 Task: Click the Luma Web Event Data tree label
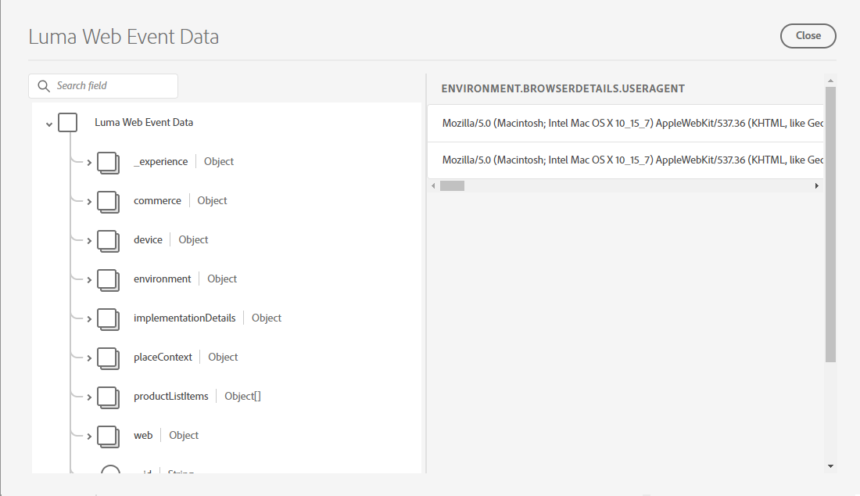coord(144,122)
